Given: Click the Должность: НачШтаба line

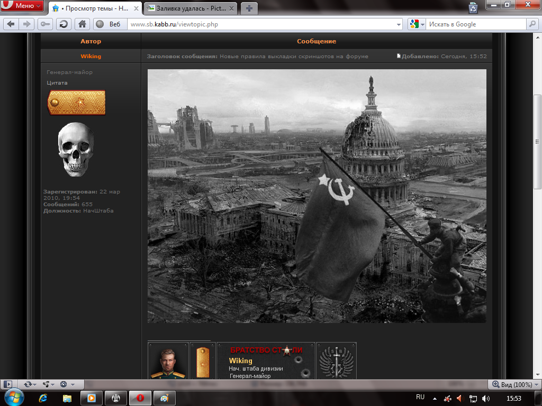Looking at the screenshot, I should coord(78,210).
